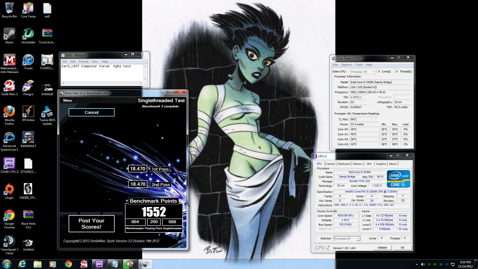Open the File Explorer taskbar icon

coord(37,264)
